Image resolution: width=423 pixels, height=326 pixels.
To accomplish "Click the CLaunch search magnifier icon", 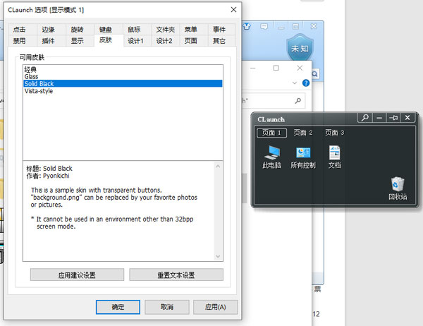I will click(365, 118).
